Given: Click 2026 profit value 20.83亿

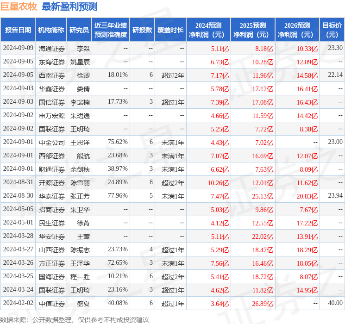Looking at the screenshot, I should (307, 196).
